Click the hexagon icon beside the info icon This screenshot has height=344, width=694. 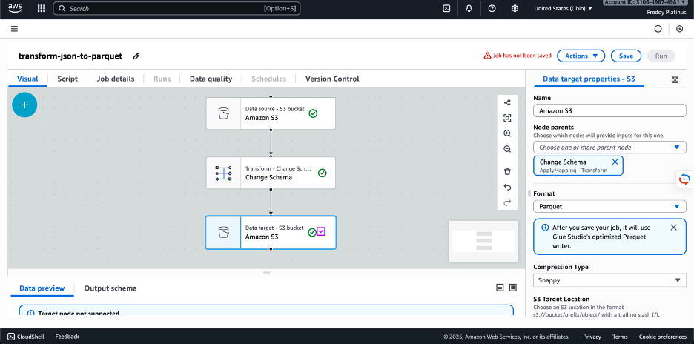pyautogui.click(x=680, y=29)
